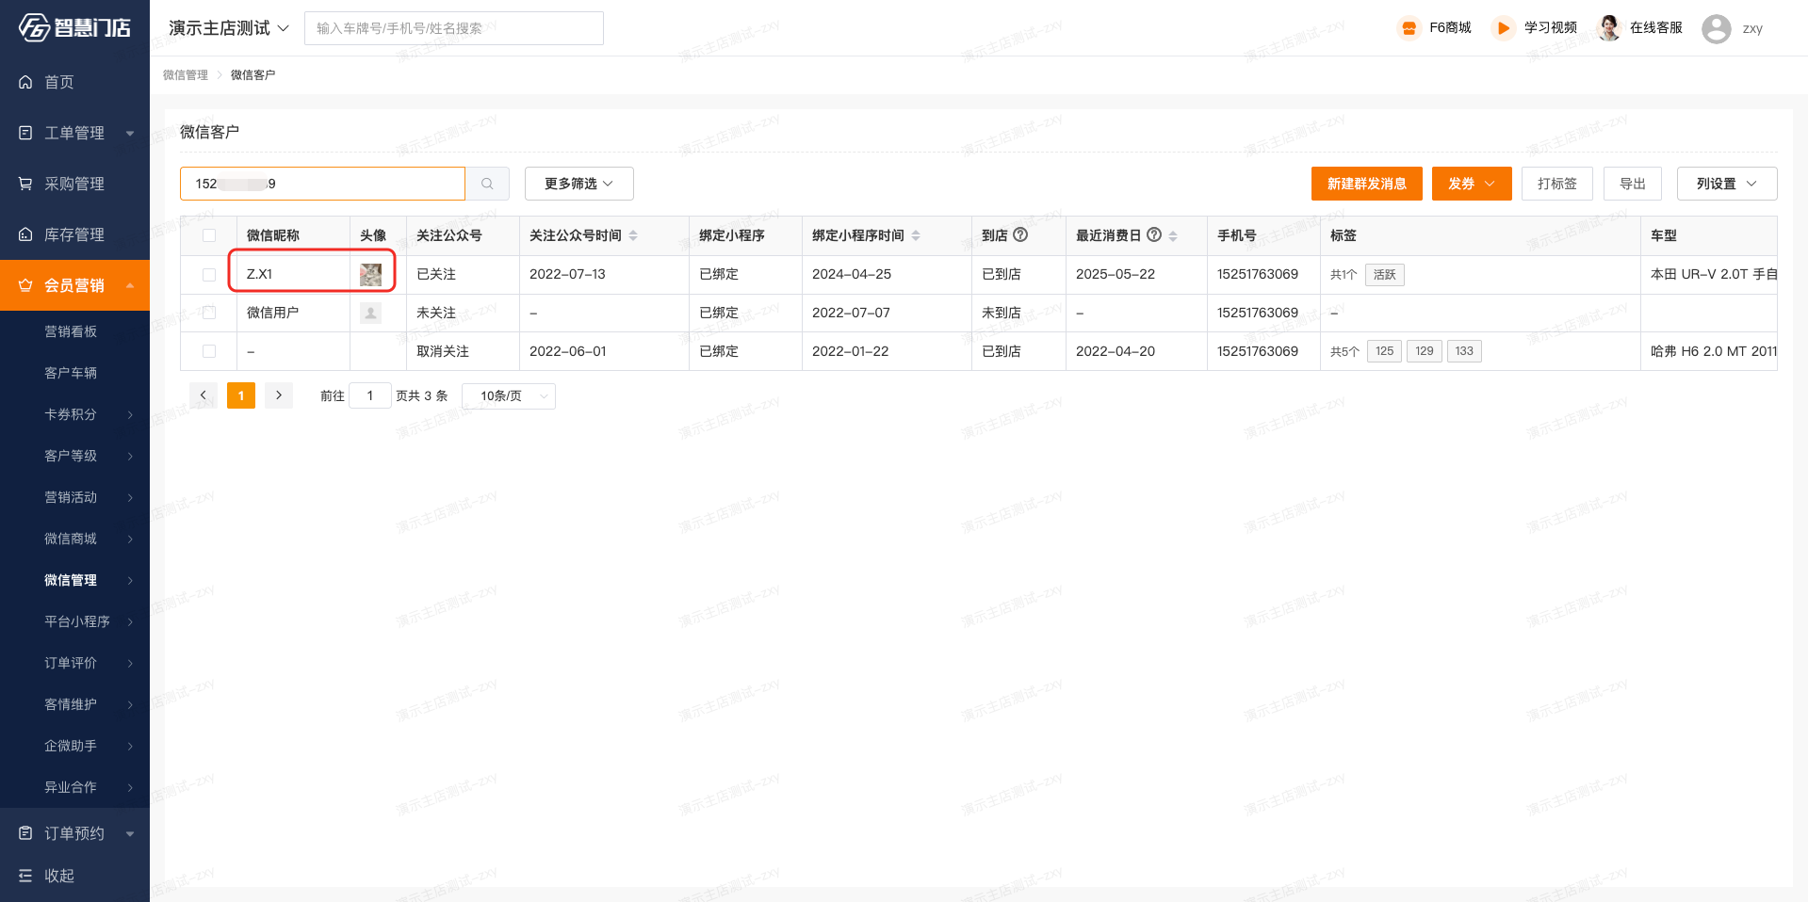Click the 订单预约 icon in sidebar
The width and height of the screenshot is (1808, 902).
tap(25, 833)
